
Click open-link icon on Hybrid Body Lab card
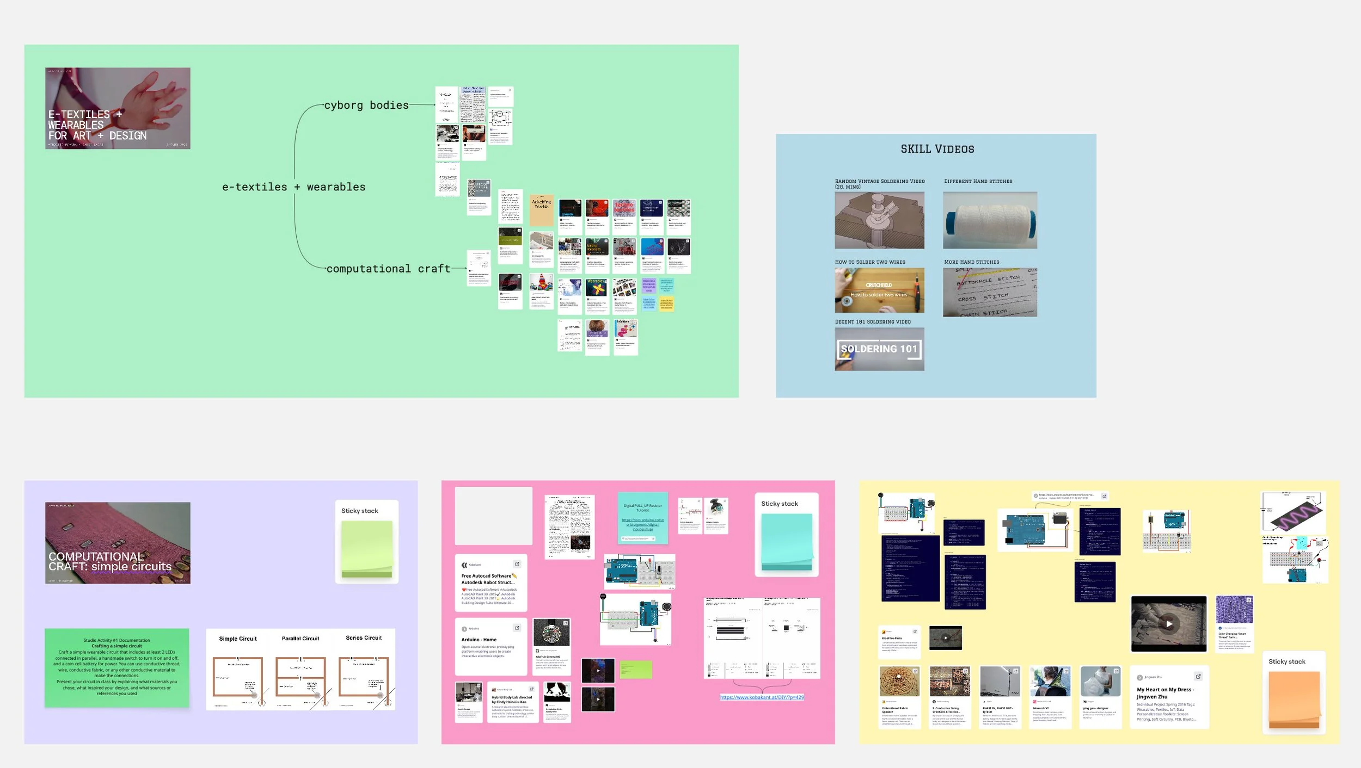(531, 689)
